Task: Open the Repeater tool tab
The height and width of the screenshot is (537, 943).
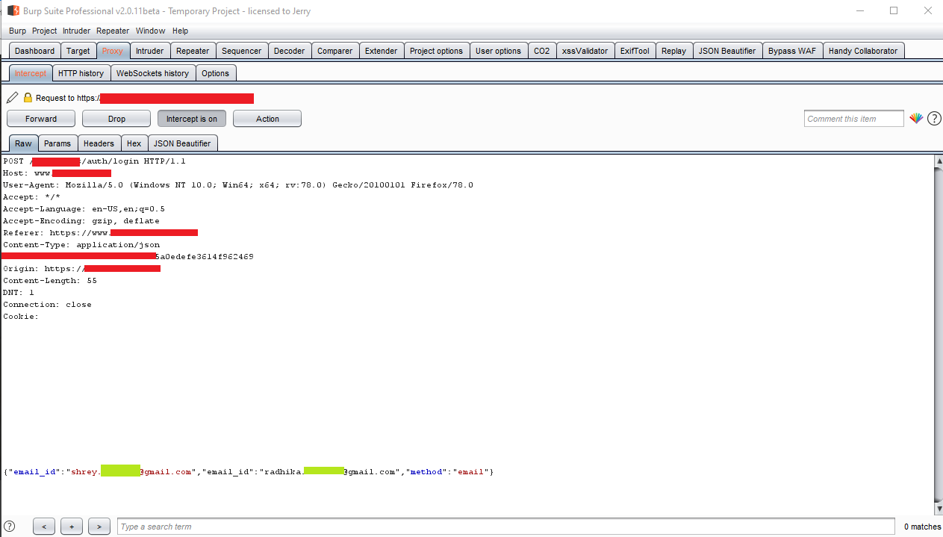Action: (x=193, y=51)
